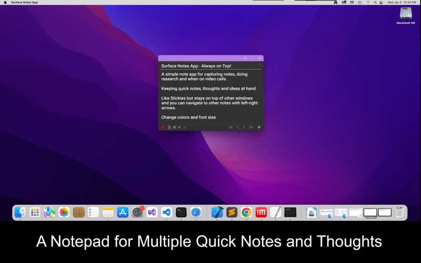Close the Surface Notes note window
The height and width of the screenshot is (263, 421).
click(259, 58)
